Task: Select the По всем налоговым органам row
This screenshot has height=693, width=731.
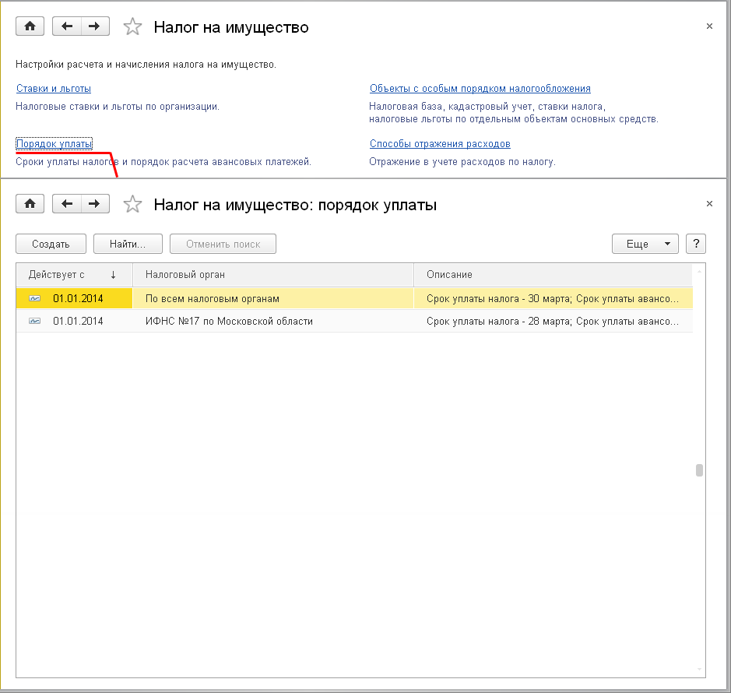Action: (x=212, y=298)
